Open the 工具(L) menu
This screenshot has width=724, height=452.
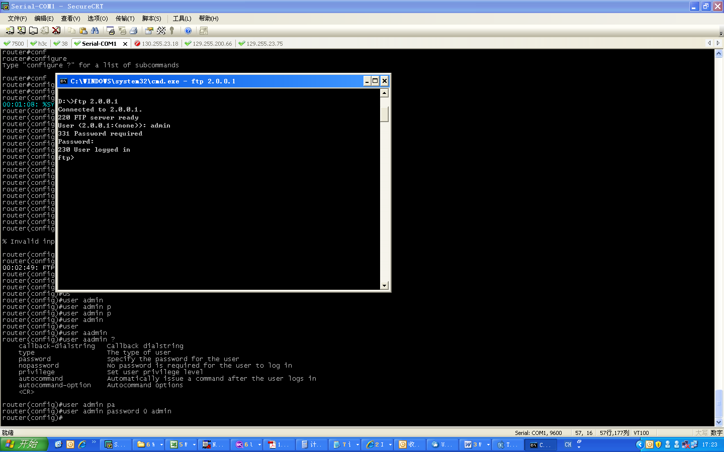coord(182,19)
